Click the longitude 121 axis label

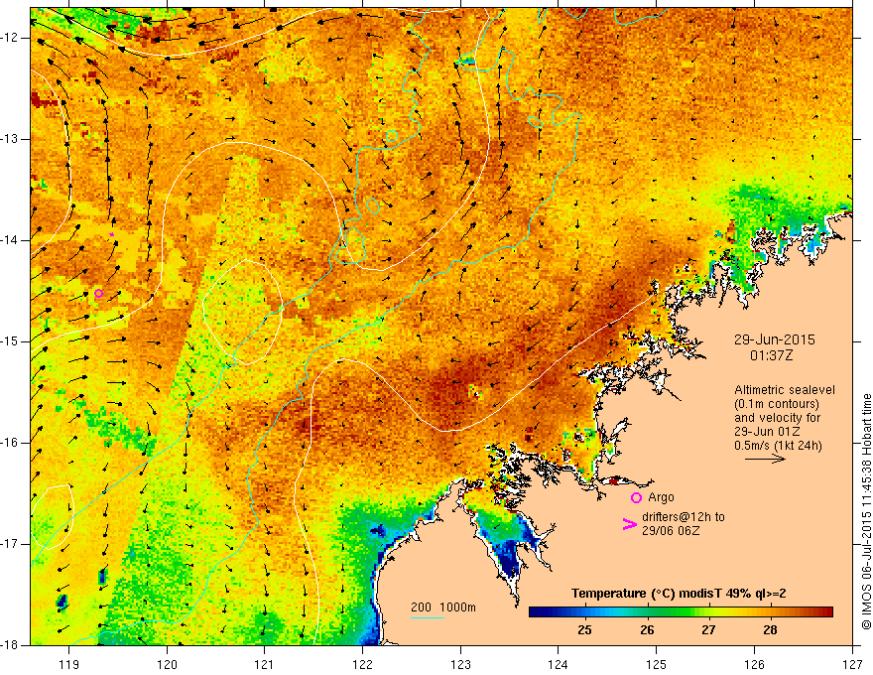[x=265, y=664]
